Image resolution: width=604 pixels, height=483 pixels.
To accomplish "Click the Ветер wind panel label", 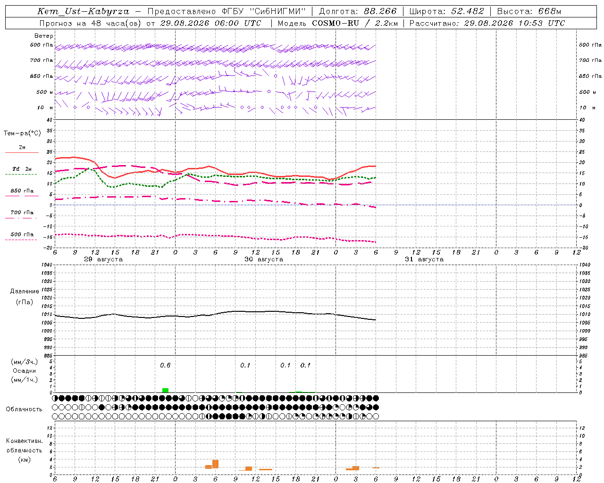I will click(44, 36).
